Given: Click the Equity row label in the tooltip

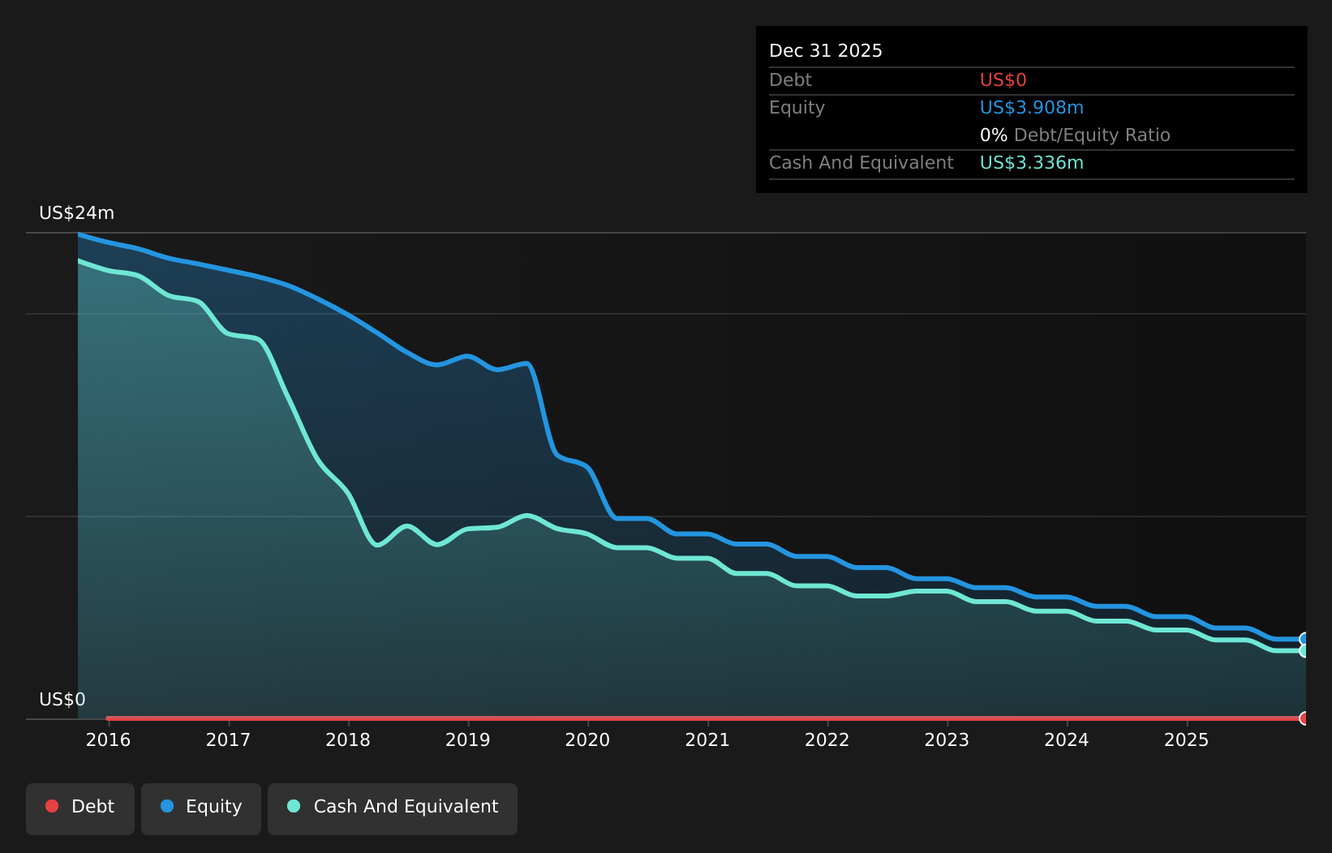Looking at the screenshot, I should click(x=797, y=108).
